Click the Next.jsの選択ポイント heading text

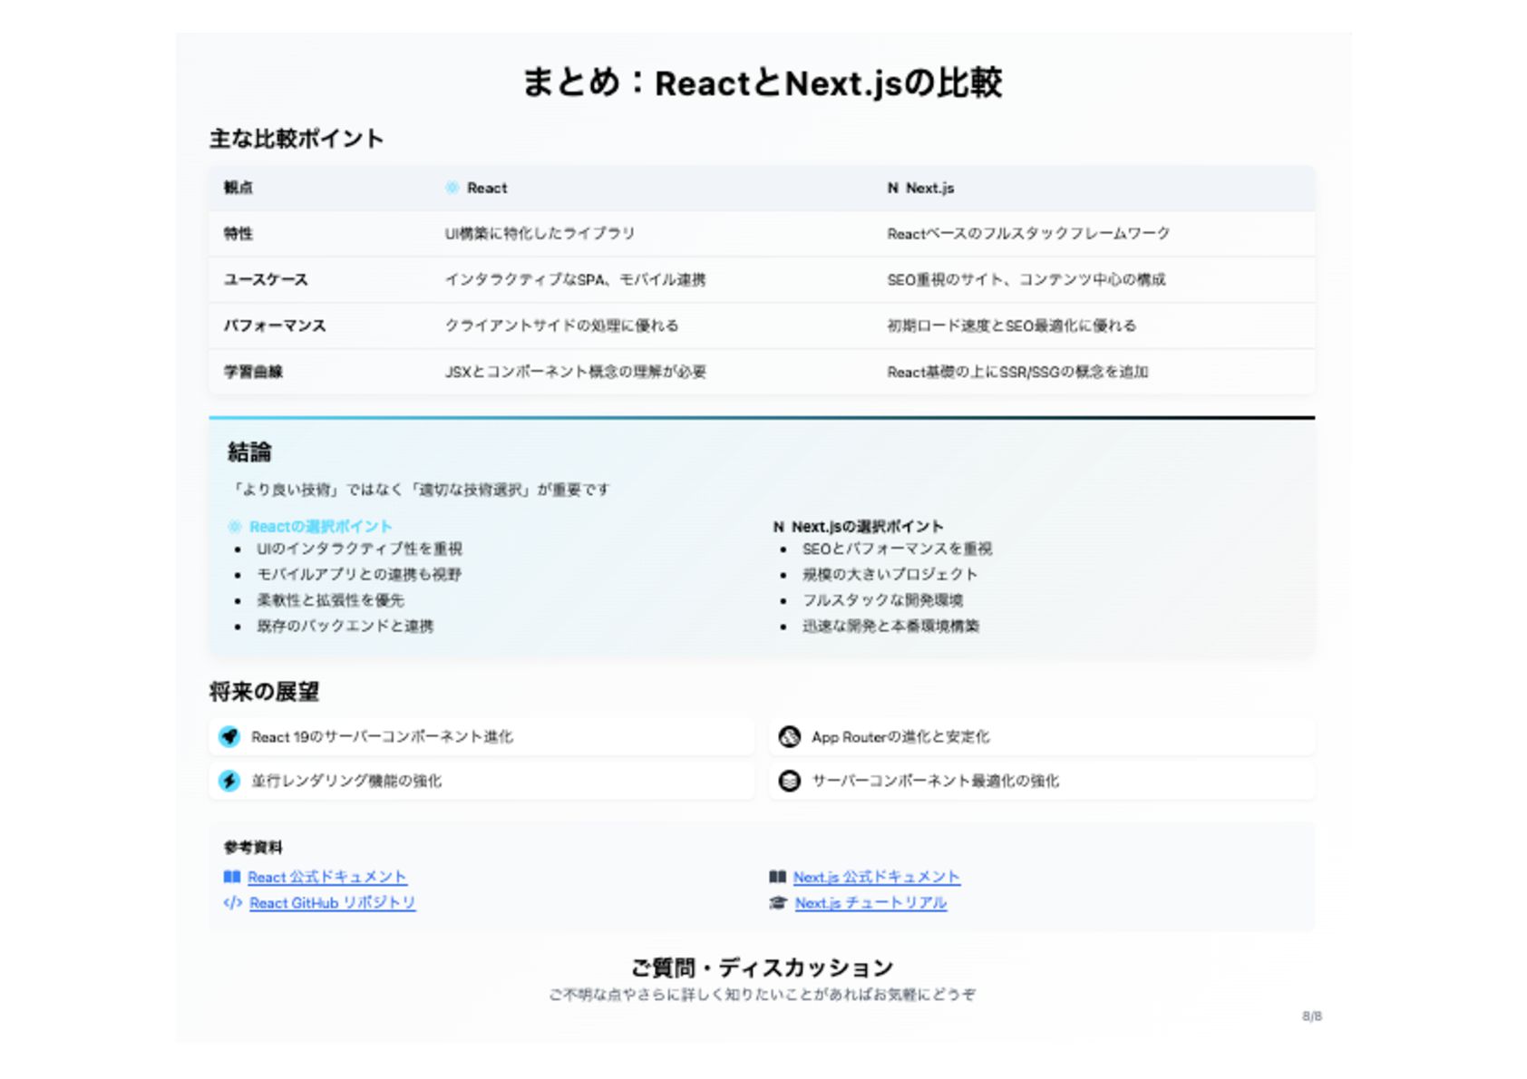[868, 527]
